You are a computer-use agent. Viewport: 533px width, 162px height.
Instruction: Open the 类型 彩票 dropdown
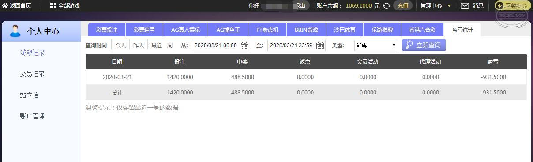tap(376, 45)
